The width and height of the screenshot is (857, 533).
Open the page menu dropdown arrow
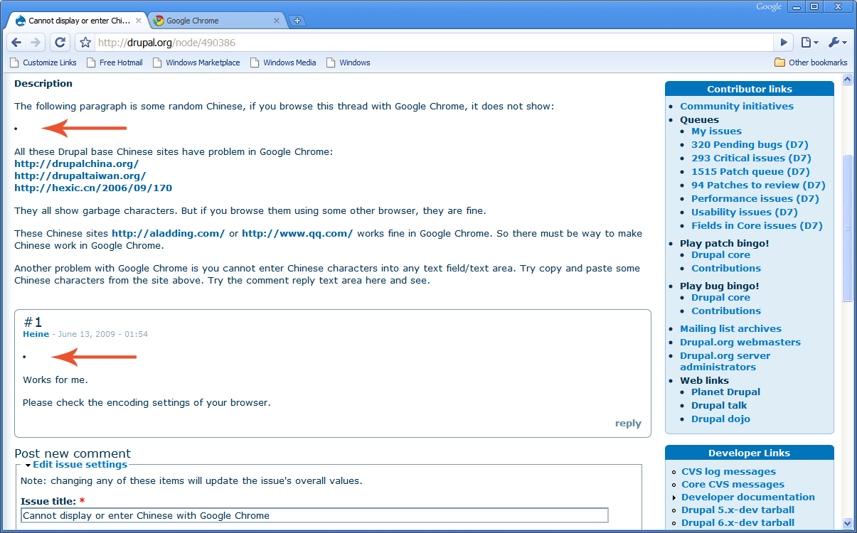pyautogui.click(x=815, y=42)
